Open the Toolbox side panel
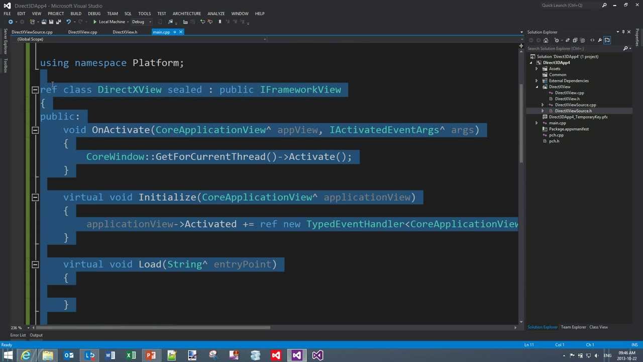The height and width of the screenshot is (362, 643). coord(6,66)
